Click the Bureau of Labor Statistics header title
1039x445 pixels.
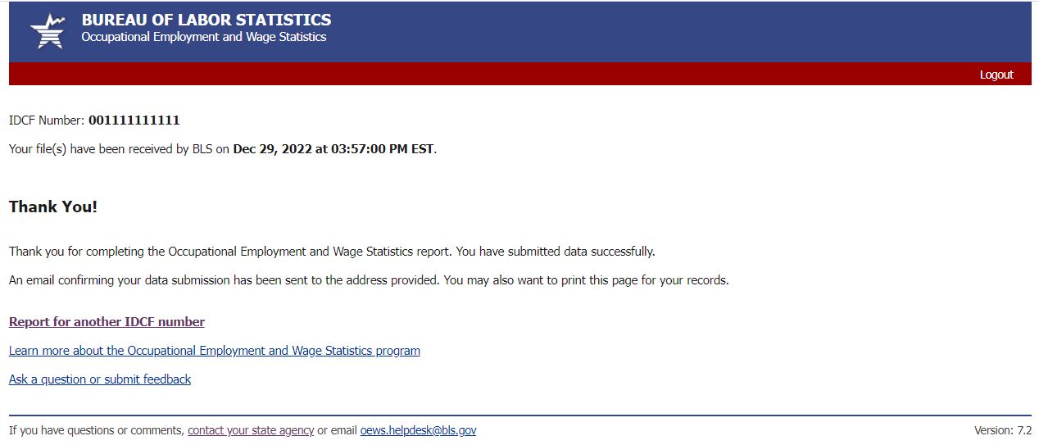coord(206,20)
